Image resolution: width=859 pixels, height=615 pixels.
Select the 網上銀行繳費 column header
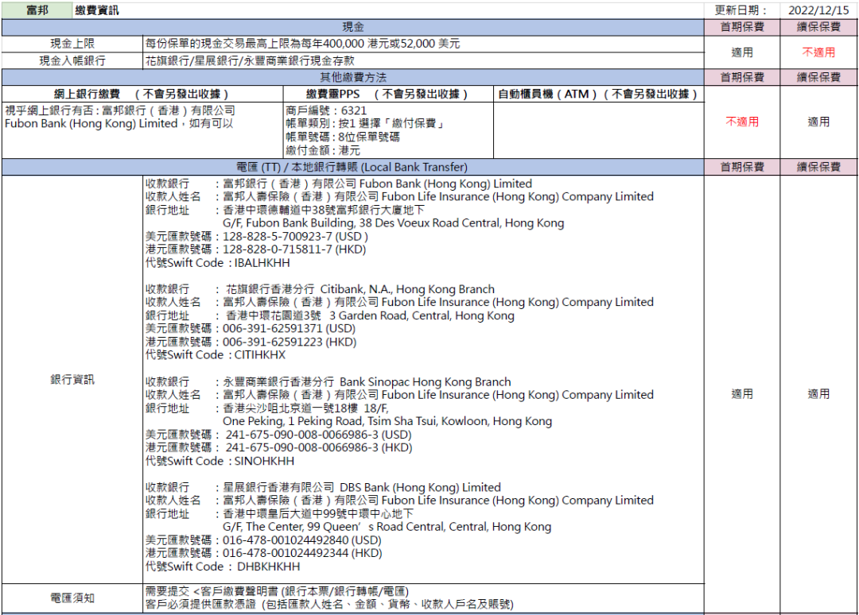click(x=142, y=94)
